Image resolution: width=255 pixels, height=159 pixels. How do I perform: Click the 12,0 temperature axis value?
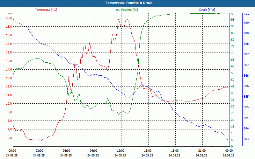[9, 86]
